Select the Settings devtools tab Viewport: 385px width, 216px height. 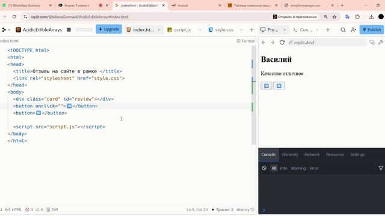click(x=357, y=155)
